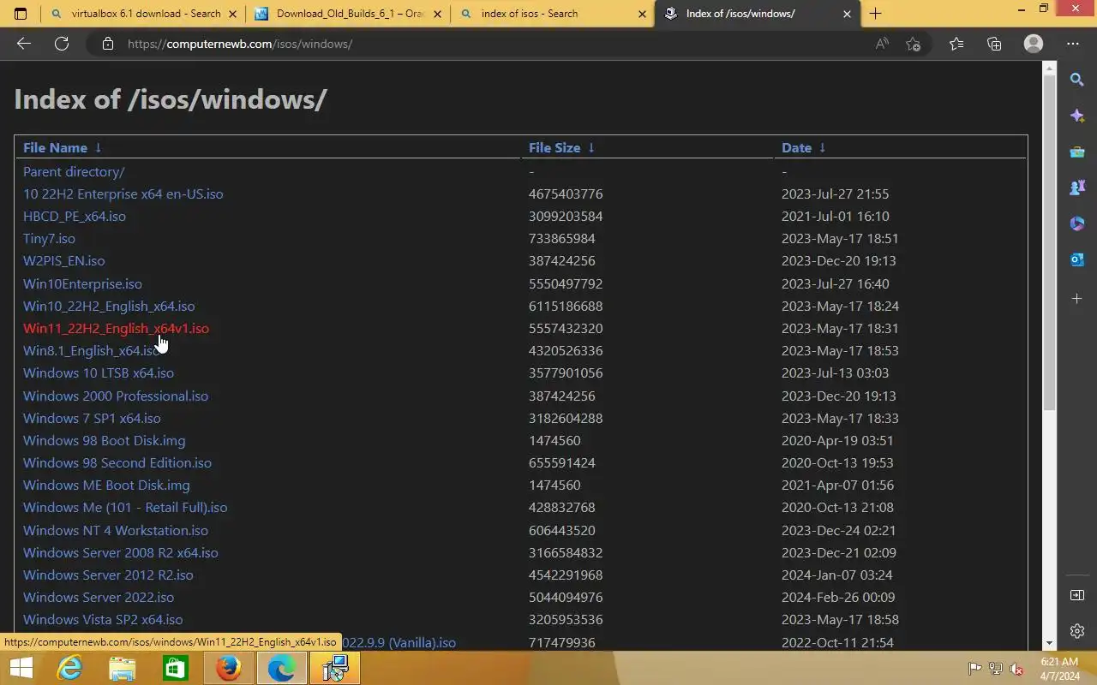
Task: Click the scrollbar down arrow
Action: pos(1050,643)
